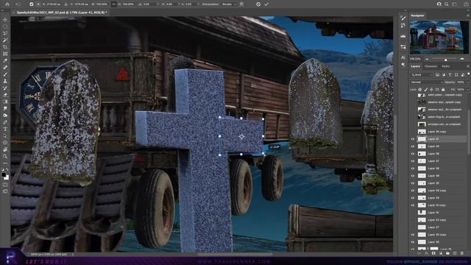Cancel the transform with the circle-slash icon
The width and height of the screenshot is (471, 265).
click(258, 4)
